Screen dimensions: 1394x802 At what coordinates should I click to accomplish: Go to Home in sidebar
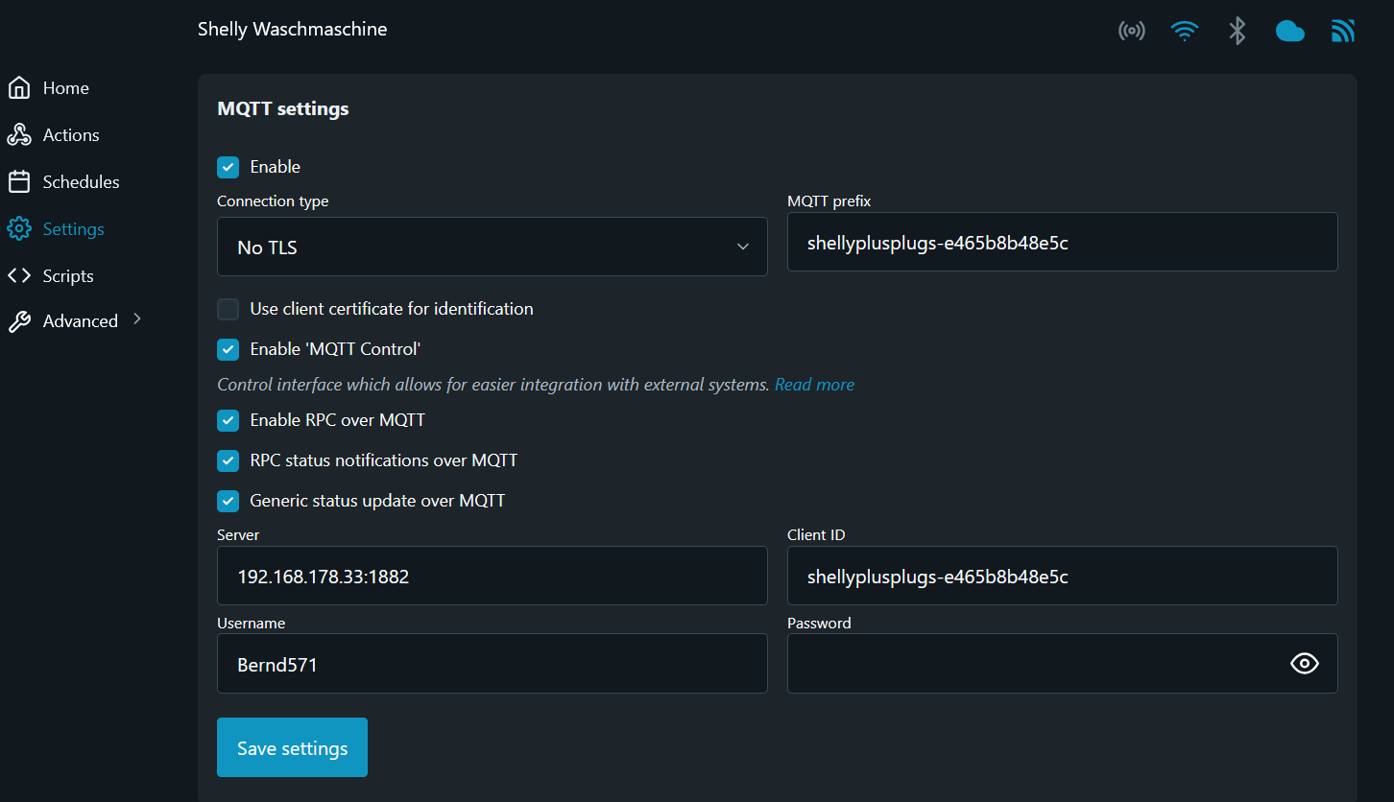(x=66, y=88)
